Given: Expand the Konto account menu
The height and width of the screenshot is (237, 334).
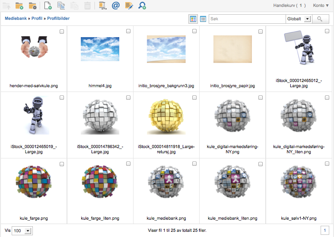Looking at the screenshot, I should click(321, 6).
